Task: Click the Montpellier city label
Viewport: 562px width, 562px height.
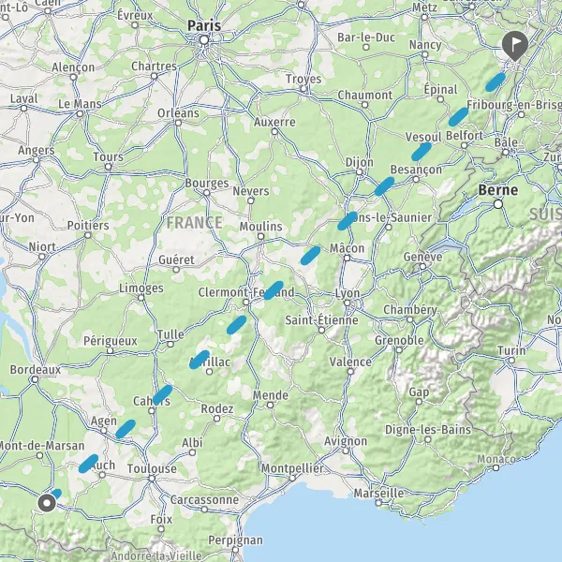Action: pos(292,468)
